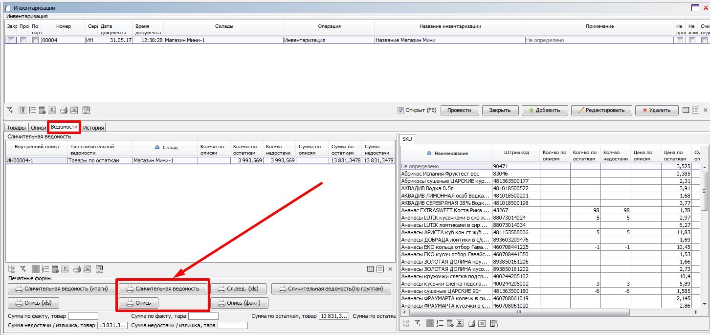The width and height of the screenshot is (710, 335).
Task: Tick the Закр checkbox in row 00004
Action: (x=11, y=41)
